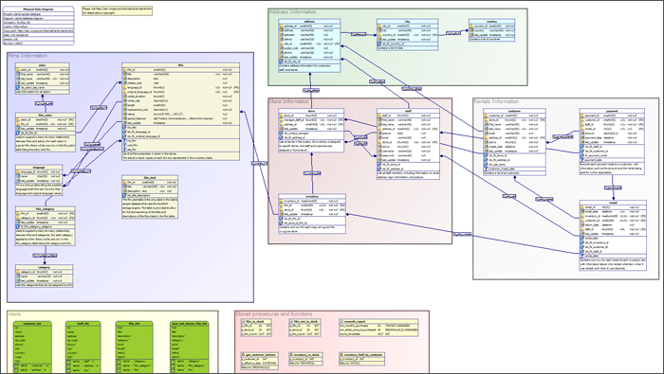
Task: Select the special_features row in film table
Action: 181,118
